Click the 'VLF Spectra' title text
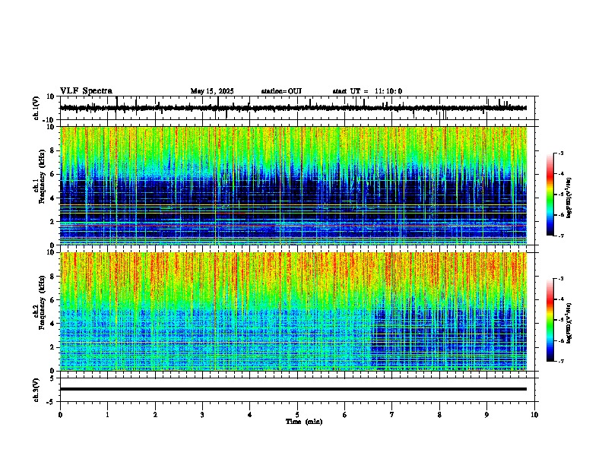This screenshot has width=602, height=465. (86, 91)
